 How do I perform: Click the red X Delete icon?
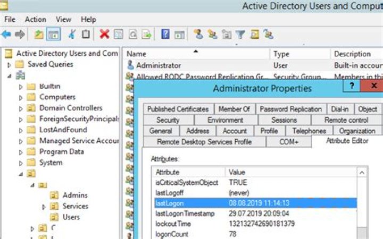click(x=104, y=34)
